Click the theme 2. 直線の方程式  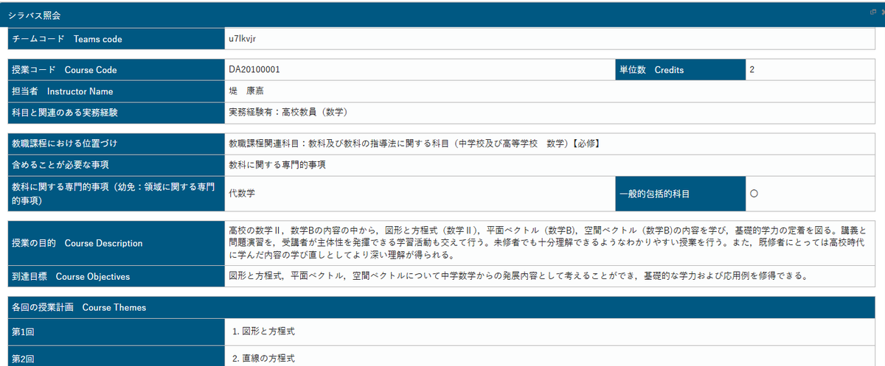264,358
